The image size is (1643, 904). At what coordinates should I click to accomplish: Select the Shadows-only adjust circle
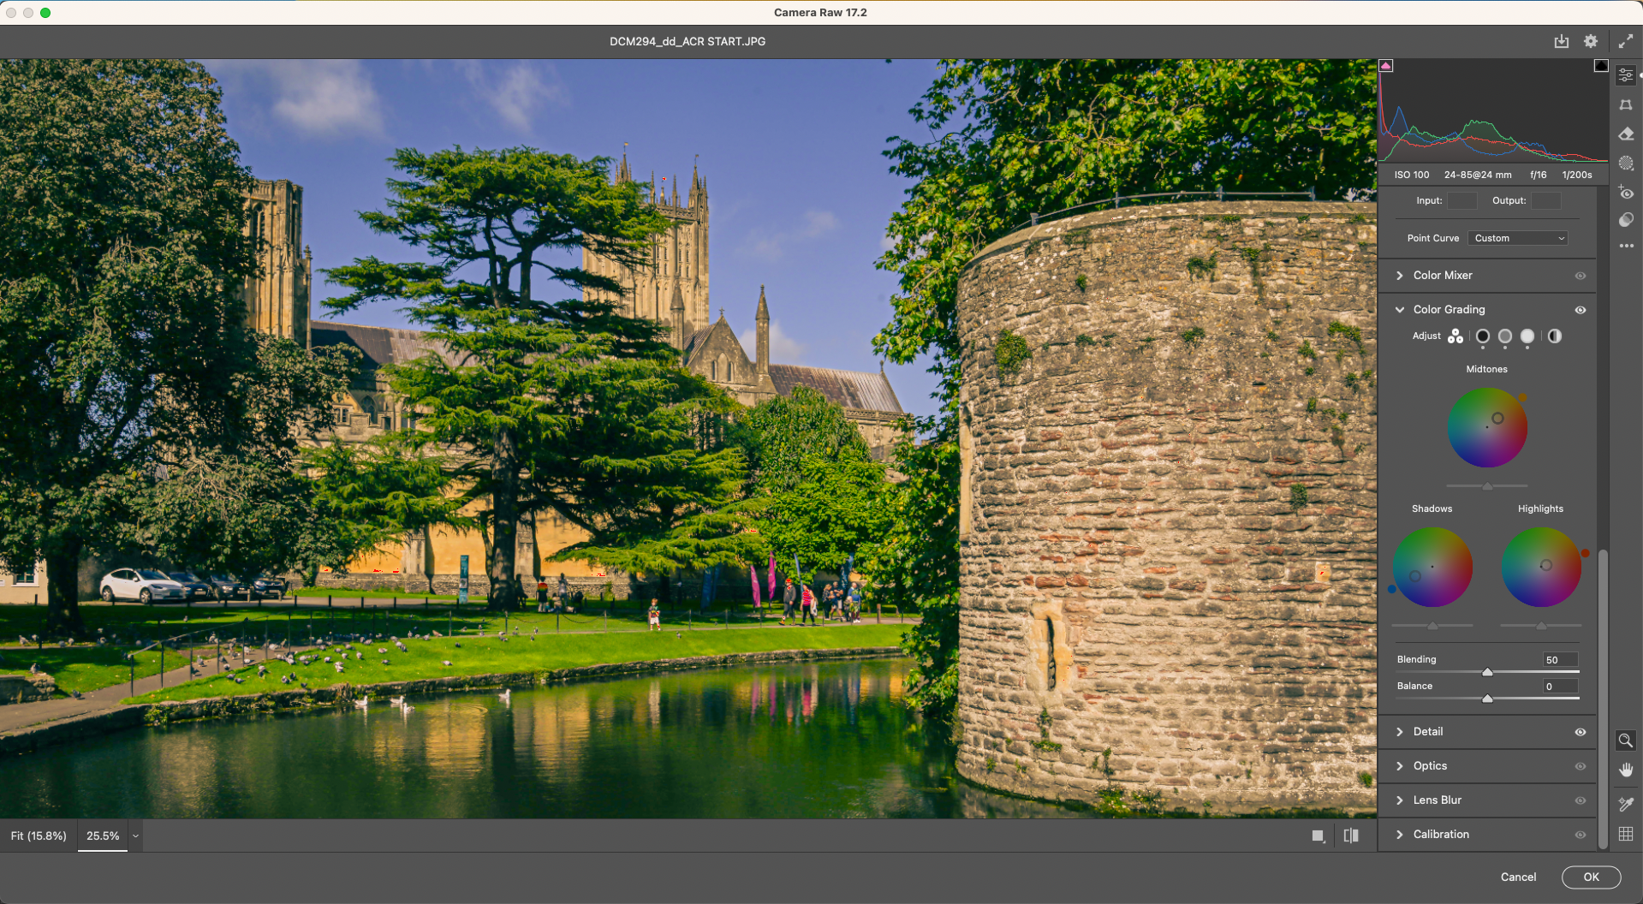coord(1483,336)
